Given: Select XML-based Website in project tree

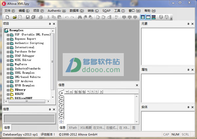Looking at the screenshot, I should (28, 77).
